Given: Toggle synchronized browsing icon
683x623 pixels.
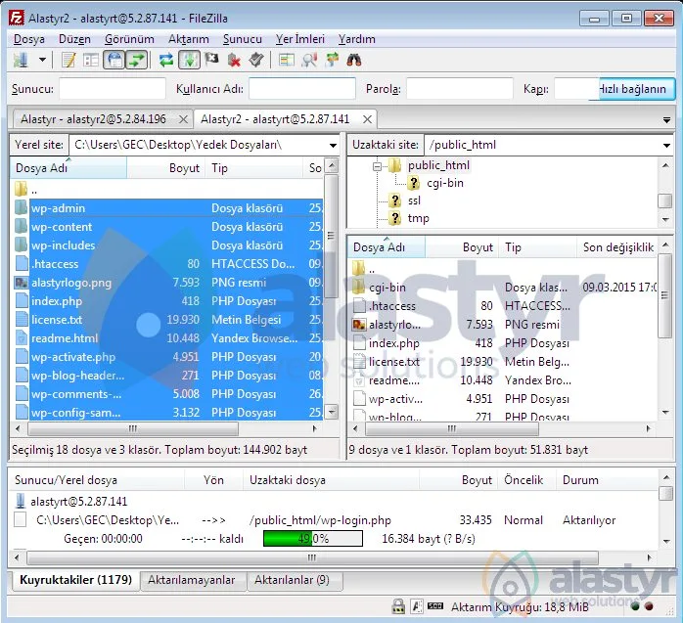Looking at the screenshot, I should pos(332,60).
